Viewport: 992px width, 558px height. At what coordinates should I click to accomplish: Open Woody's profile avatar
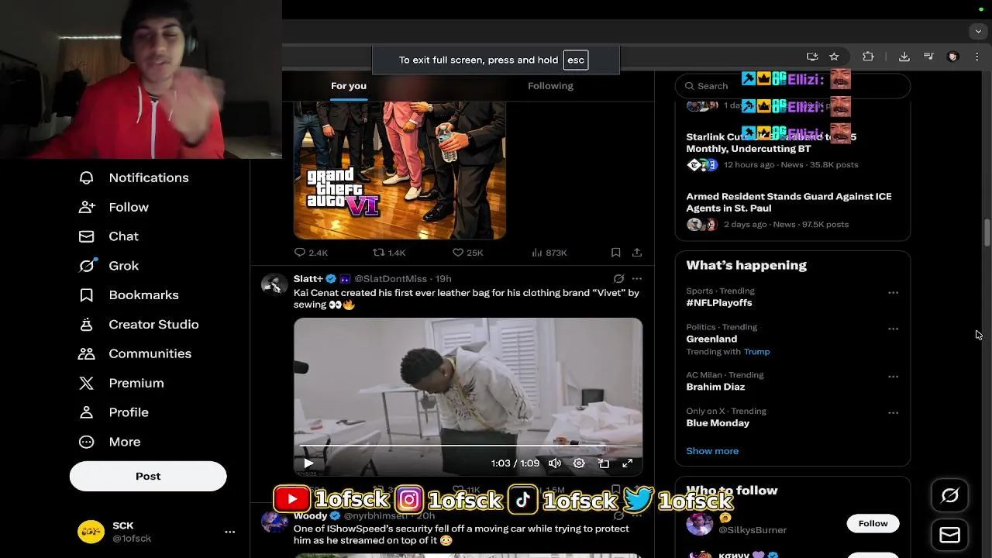[274, 521]
